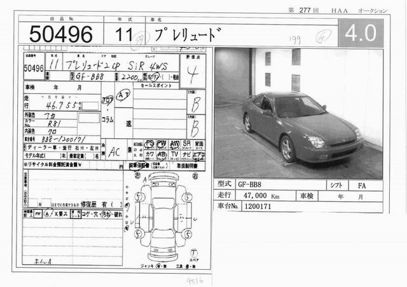Image resolution: width=407 pixels, height=287 pixels.
Task: Click the large printed lot number 50496
Action: click(61, 34)
